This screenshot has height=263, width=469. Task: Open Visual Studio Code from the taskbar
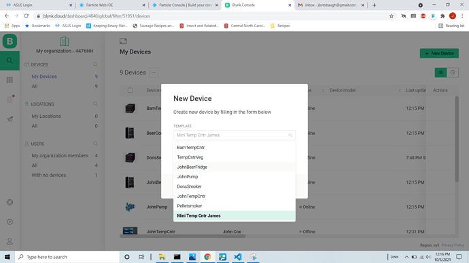[x=238, y=257]
